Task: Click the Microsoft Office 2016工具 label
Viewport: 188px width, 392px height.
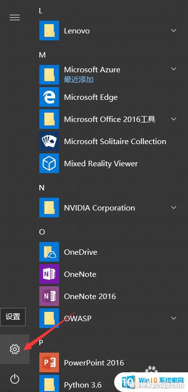Action: [x=109, y=119]
